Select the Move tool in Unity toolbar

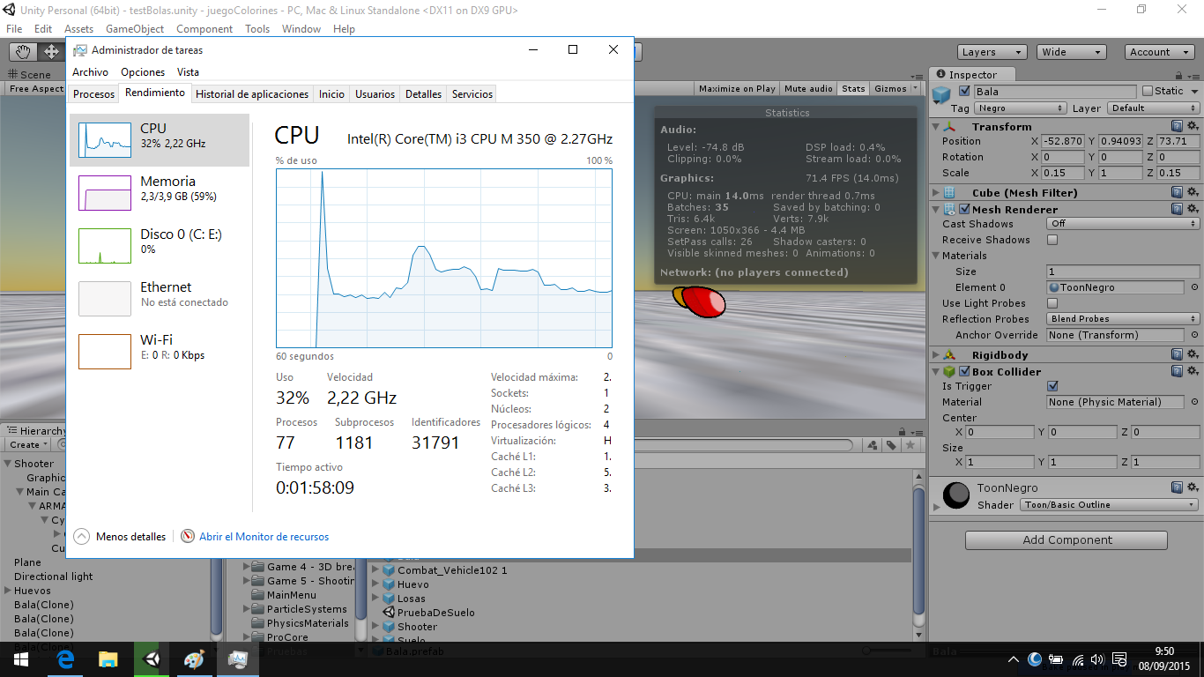[51, 52]
